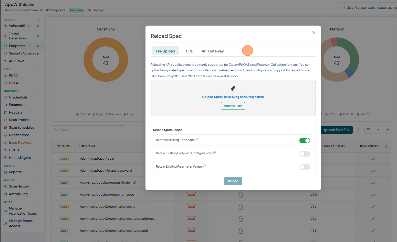The height and width of the screenshot is (242, 397).
Task: Click the Critical legend color dot
Action: point(77,114)
